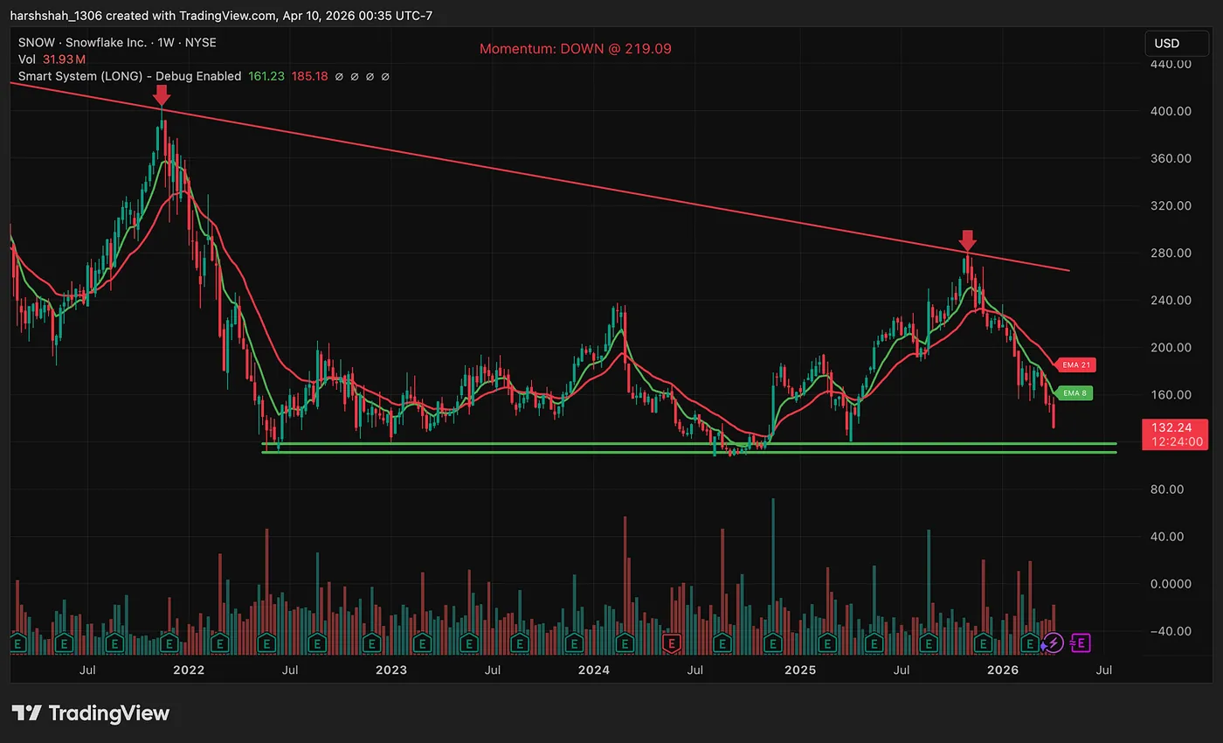Click the 200.00 price axis label
The height and width of the screenshot is (743, 1223).
point(1171,347)
